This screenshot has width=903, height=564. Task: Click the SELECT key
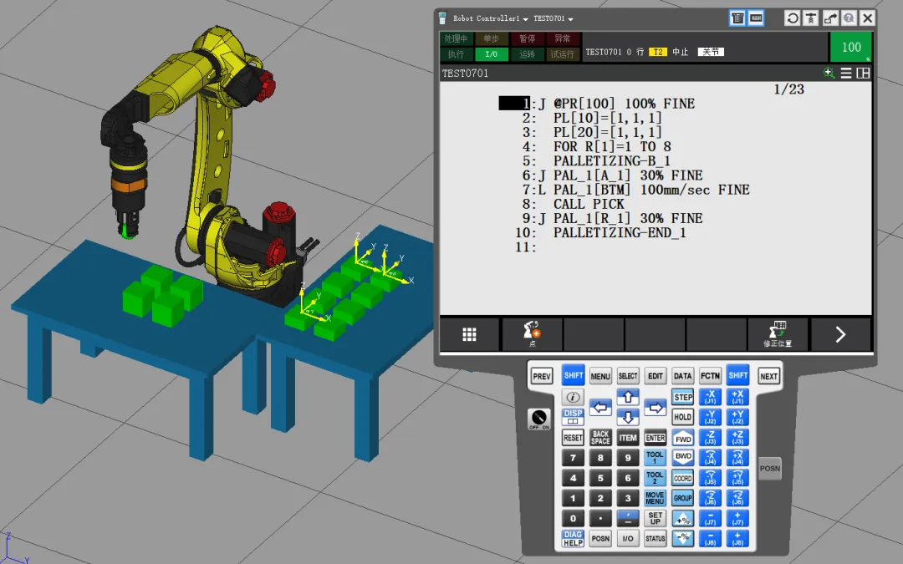tap(628, 376)
